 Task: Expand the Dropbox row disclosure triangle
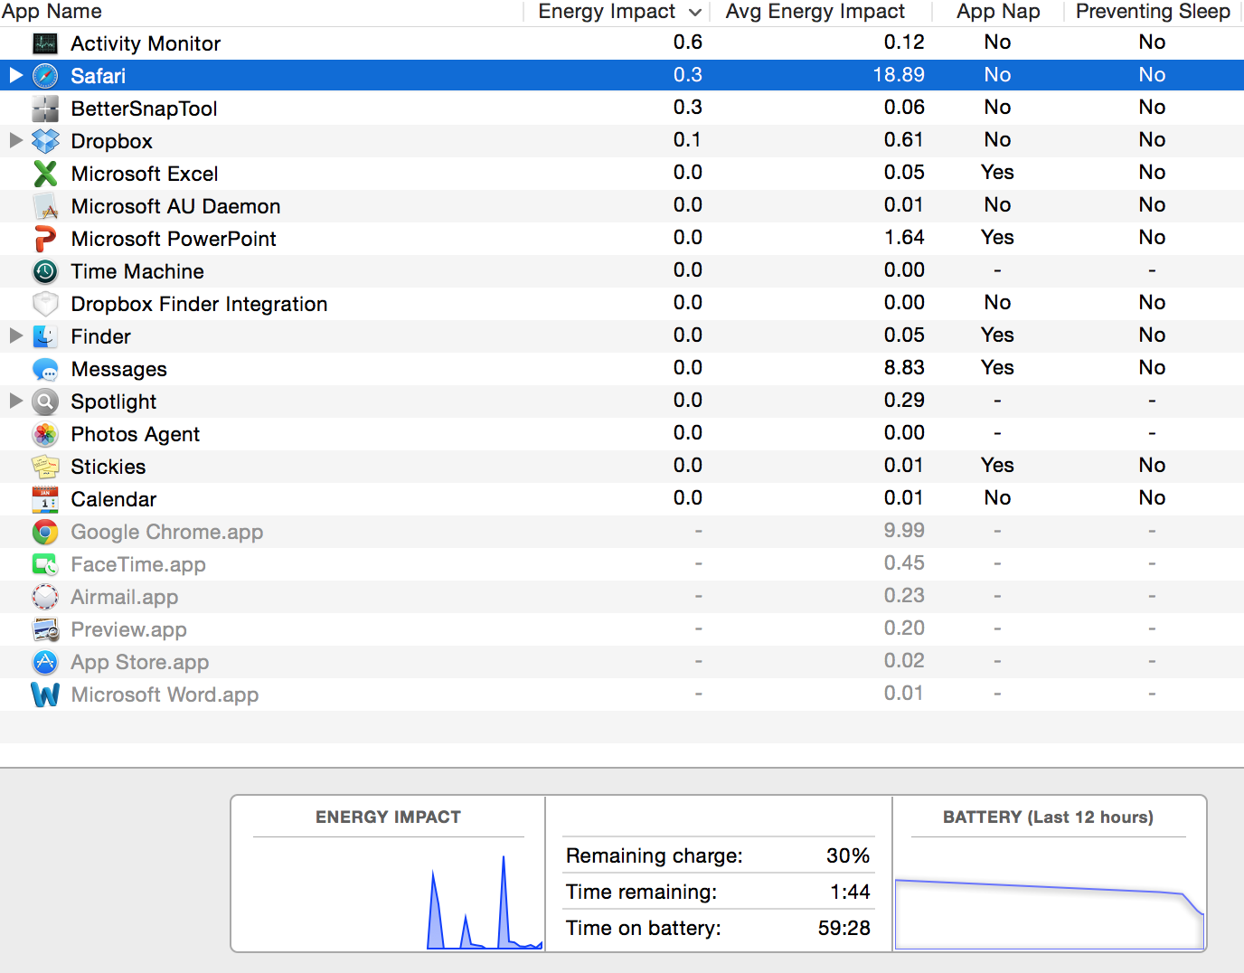coord(15,140)
